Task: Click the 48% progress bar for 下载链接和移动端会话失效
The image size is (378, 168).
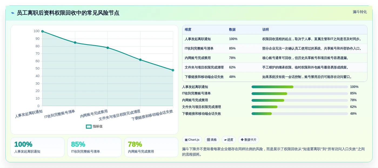Action: 300,114
